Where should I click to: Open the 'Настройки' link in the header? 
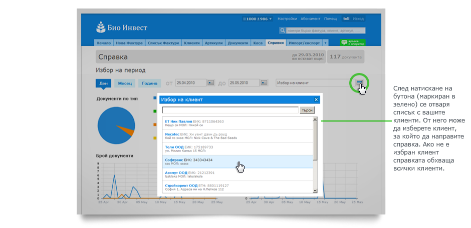coord(287,18)
